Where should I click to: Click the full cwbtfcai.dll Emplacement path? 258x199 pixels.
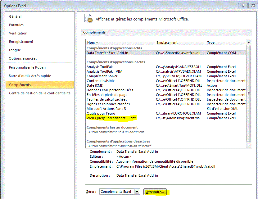click(x=166, y=167)
